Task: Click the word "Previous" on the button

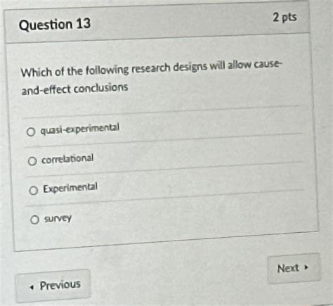Action: point(60,285)
